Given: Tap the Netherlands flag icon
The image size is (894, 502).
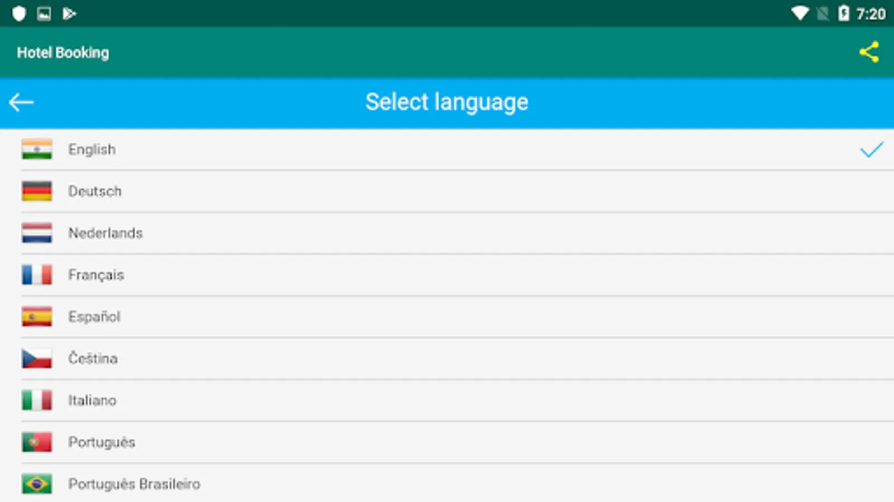Looking at the screenshot, I should tap(37, 233).
